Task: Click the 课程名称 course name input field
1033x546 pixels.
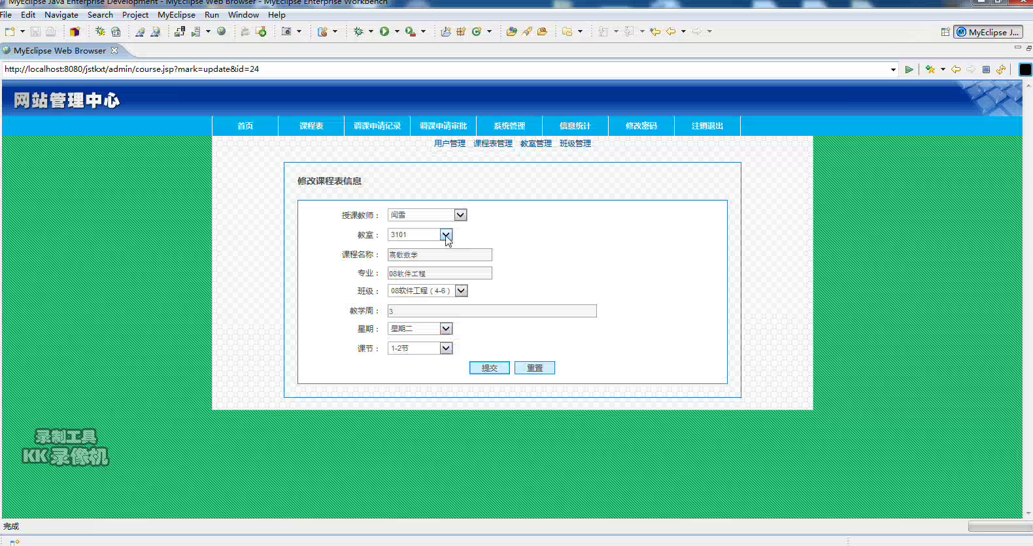Action: (x=439, y=255)
